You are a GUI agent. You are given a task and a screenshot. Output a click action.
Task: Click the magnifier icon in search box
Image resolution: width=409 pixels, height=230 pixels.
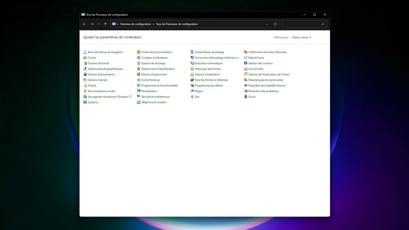(323, 24)
